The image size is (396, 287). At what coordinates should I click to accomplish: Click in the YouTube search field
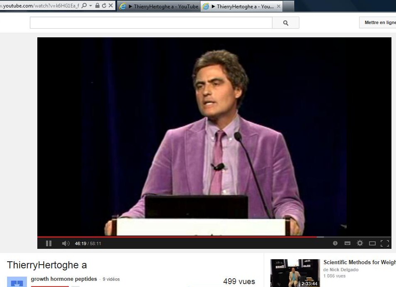pos(151,23)
